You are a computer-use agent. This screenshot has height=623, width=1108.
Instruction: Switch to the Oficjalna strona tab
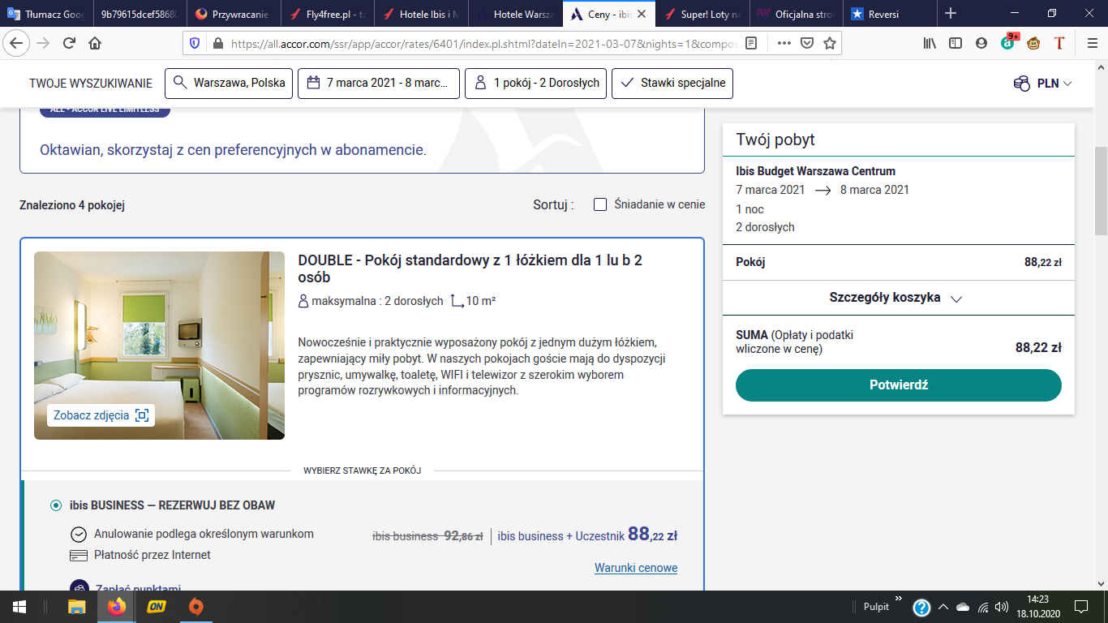coord(797,14)
